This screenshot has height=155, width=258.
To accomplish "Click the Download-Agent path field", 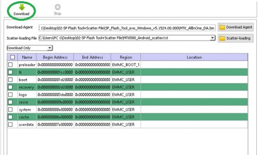I will coord(127,28).
